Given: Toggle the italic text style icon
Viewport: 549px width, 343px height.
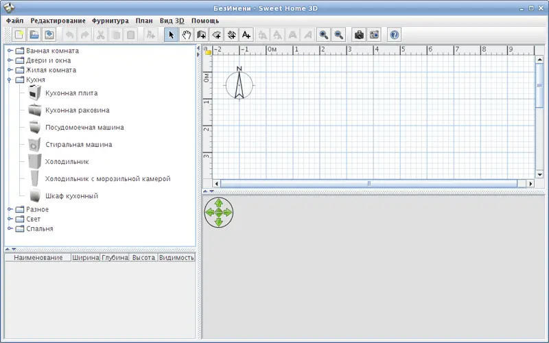Looking at the screenshot, I should point(307,35).
